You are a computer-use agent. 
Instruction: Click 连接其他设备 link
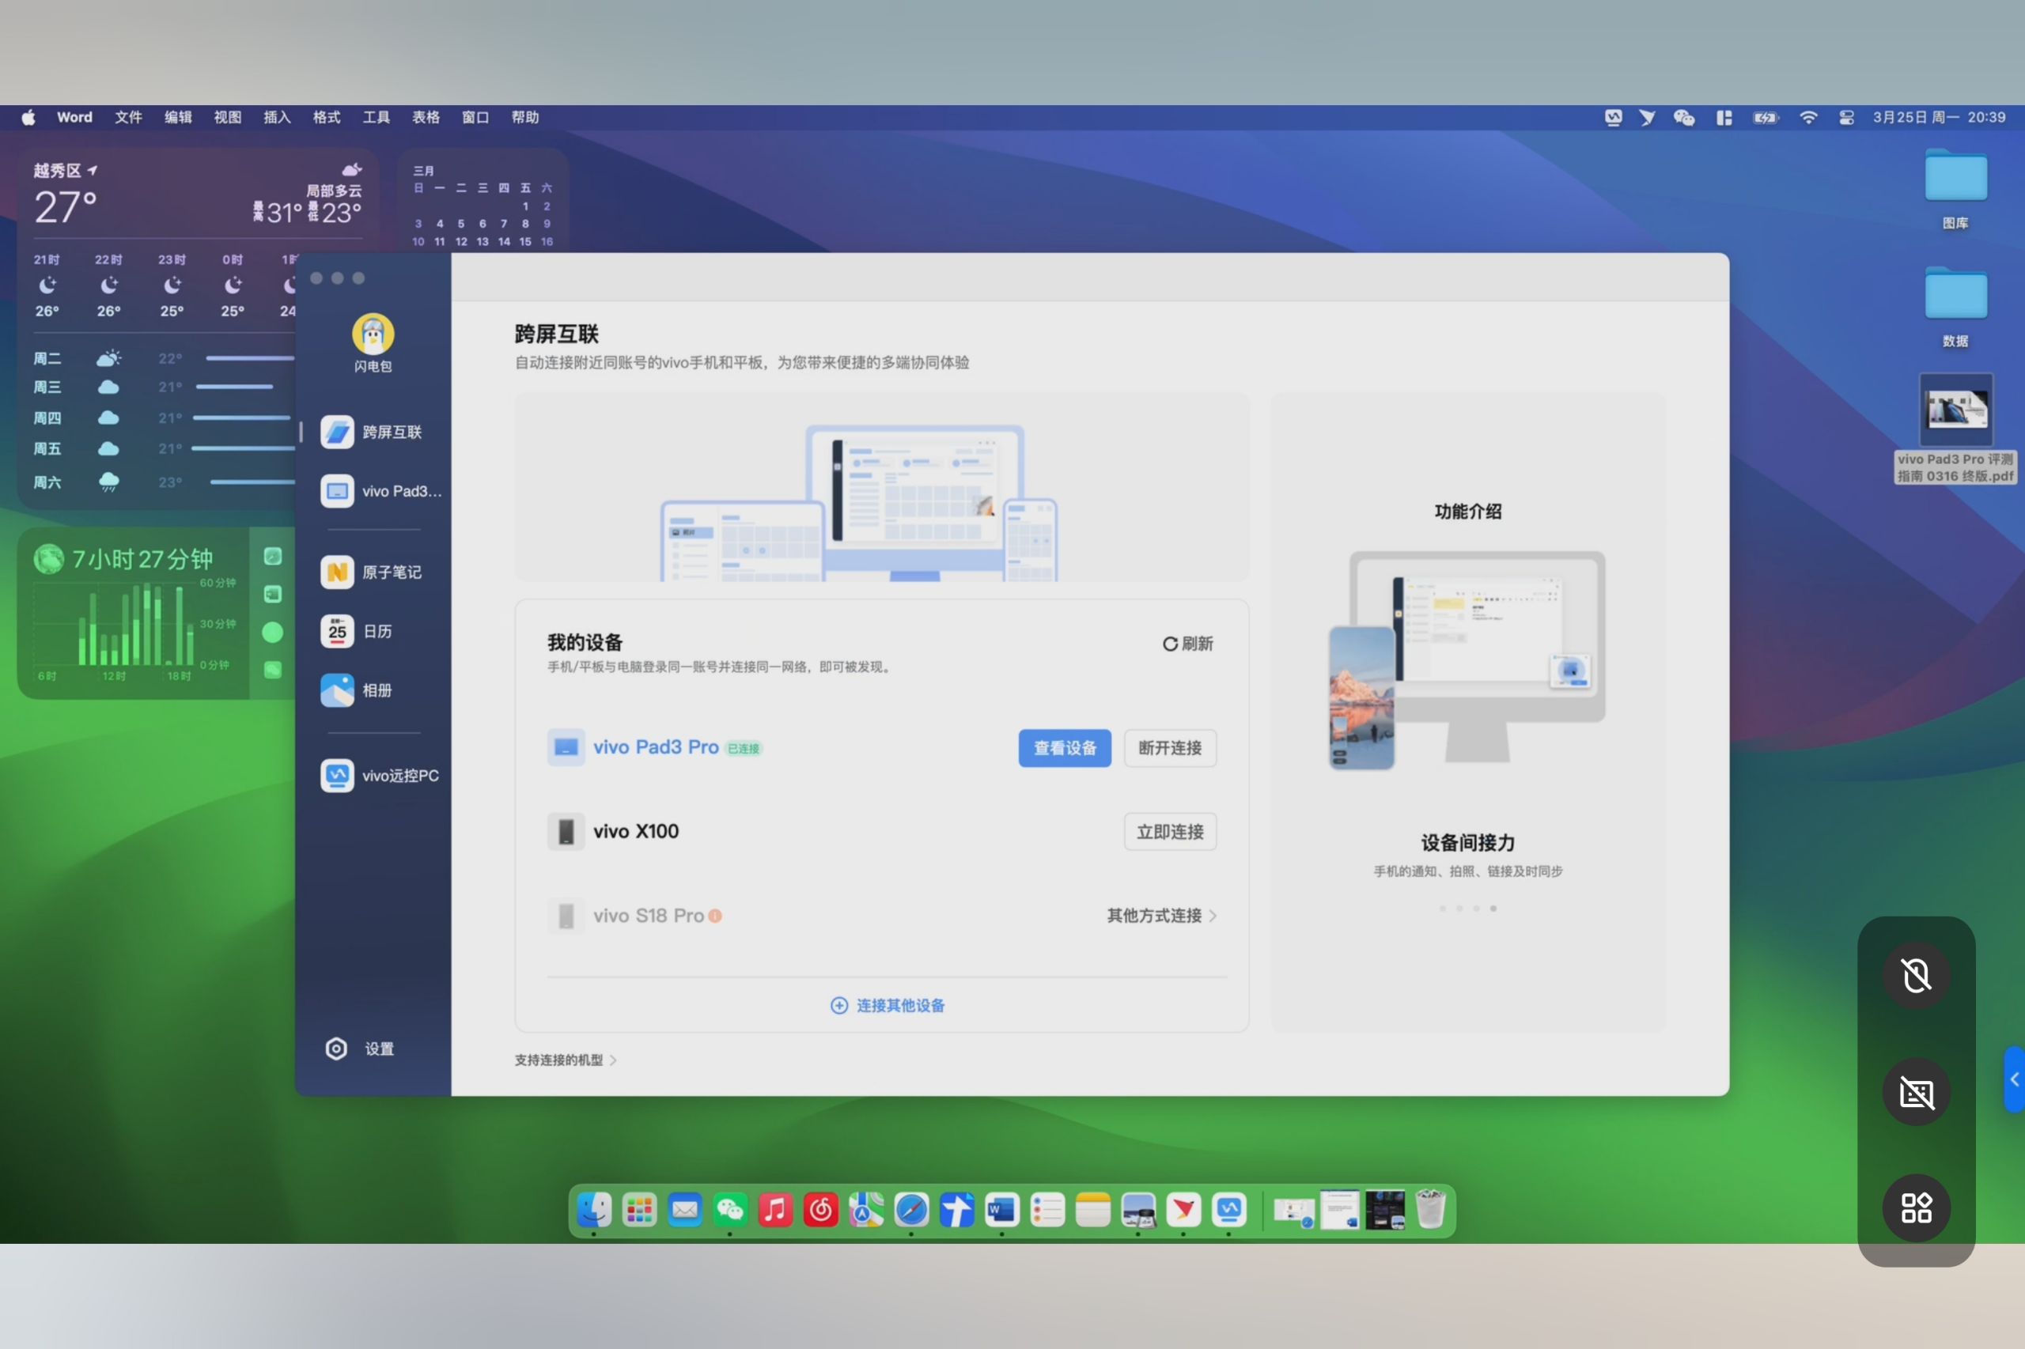tap(888, 1004)
